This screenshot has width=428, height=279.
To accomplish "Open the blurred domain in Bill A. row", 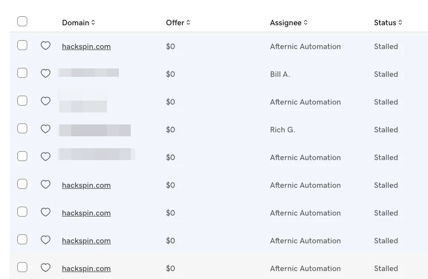I will (89, 73).
